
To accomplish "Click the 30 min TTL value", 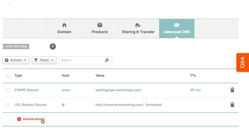I will [x=195, y=90].
